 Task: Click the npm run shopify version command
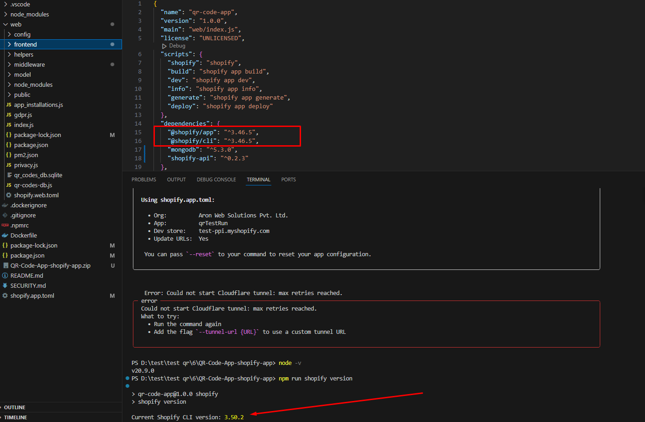(316, 378)
